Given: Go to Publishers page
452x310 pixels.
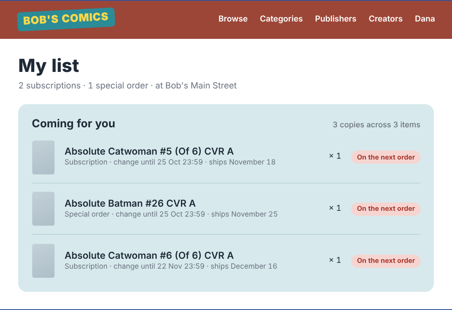Looking at the screenshot, I should point(335,19).
